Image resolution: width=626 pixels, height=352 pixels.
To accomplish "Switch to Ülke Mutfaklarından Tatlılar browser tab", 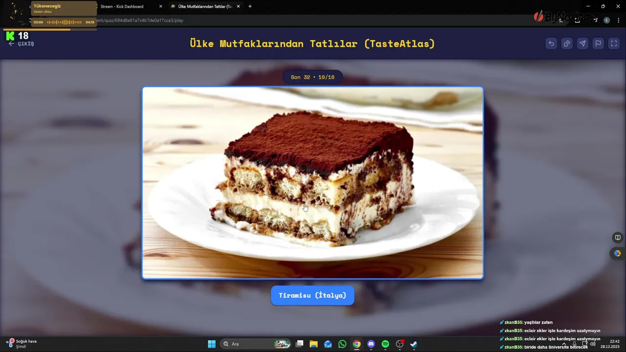I will [x=205, y=6].
